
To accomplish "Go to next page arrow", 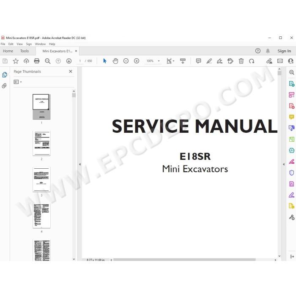I will click(69, 61).
